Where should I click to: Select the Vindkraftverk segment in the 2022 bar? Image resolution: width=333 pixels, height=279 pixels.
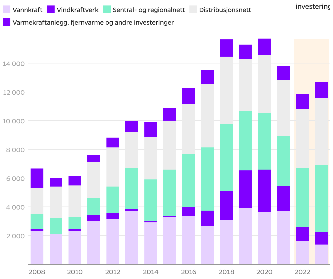(x=302, y=234)
